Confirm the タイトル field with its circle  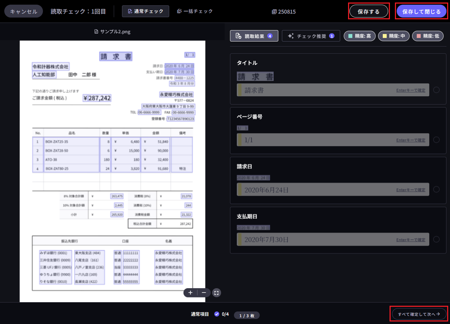pyautogui.click(x=436, y=90)
